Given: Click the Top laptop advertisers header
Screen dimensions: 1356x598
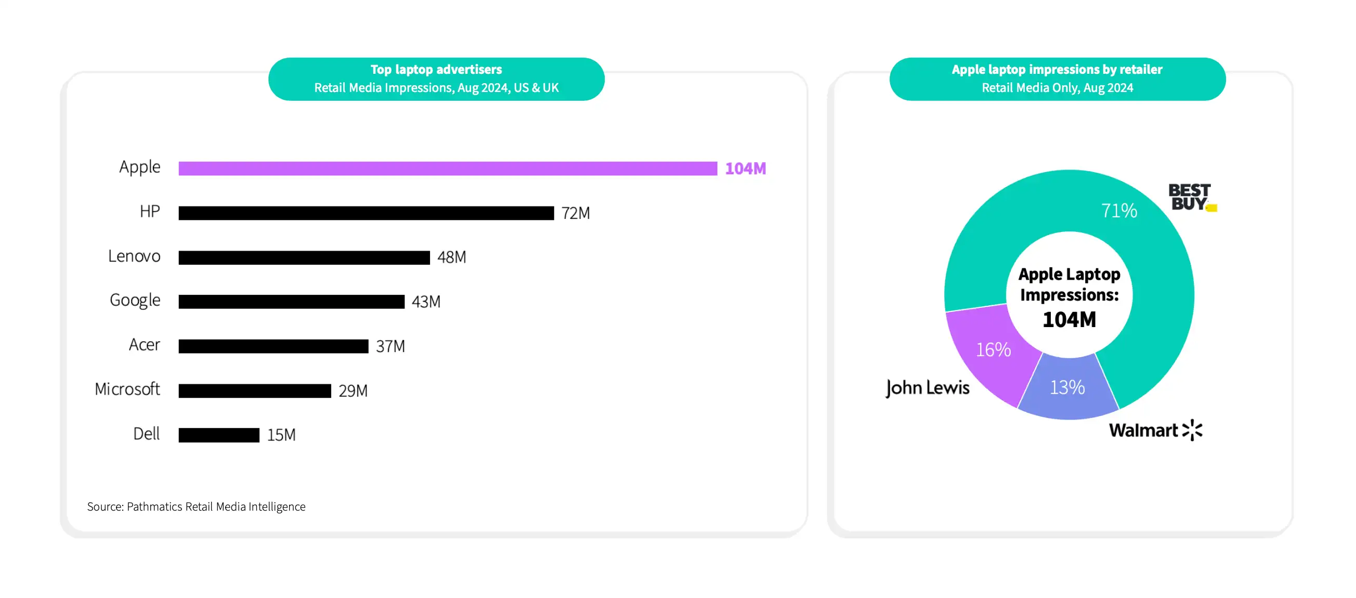Looking at the screenshot, I should pos(436,79).
